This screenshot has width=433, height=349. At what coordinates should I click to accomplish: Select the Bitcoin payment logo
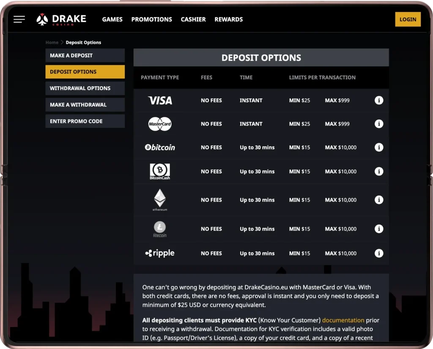[x=160, y=147]
